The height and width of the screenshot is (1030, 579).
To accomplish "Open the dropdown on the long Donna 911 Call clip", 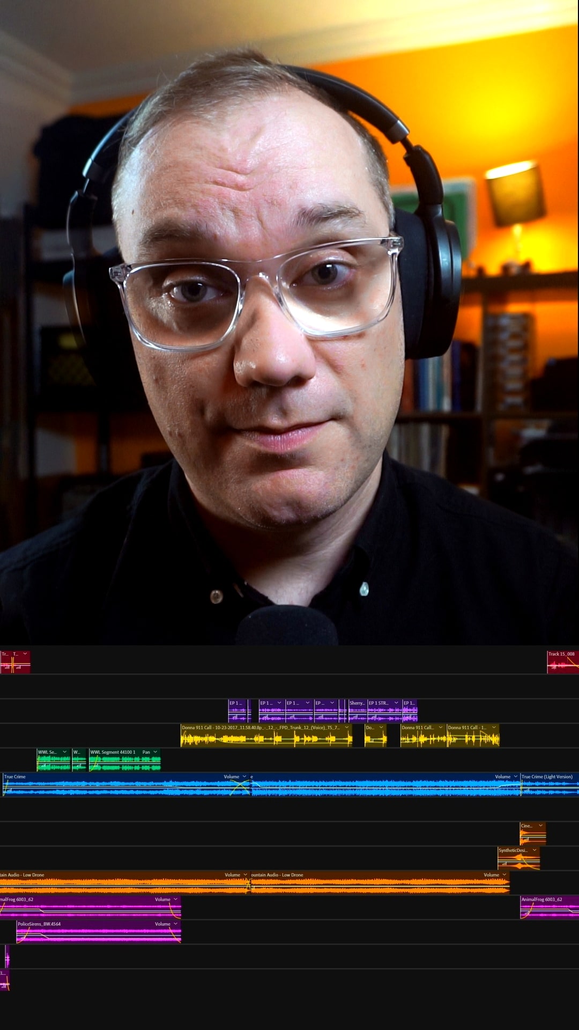I will pos(347,727).
